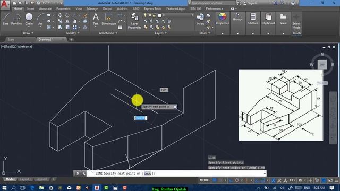Open the Utilities calculator panel
The height and width of the screenshot is (191, 340).
pyautogui.click(x=253, y=19)
